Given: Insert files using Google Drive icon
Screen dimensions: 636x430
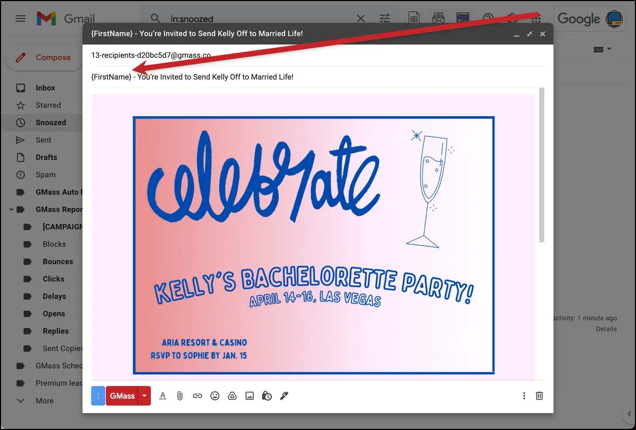Looking at the screenshot, I should (232, 396).
